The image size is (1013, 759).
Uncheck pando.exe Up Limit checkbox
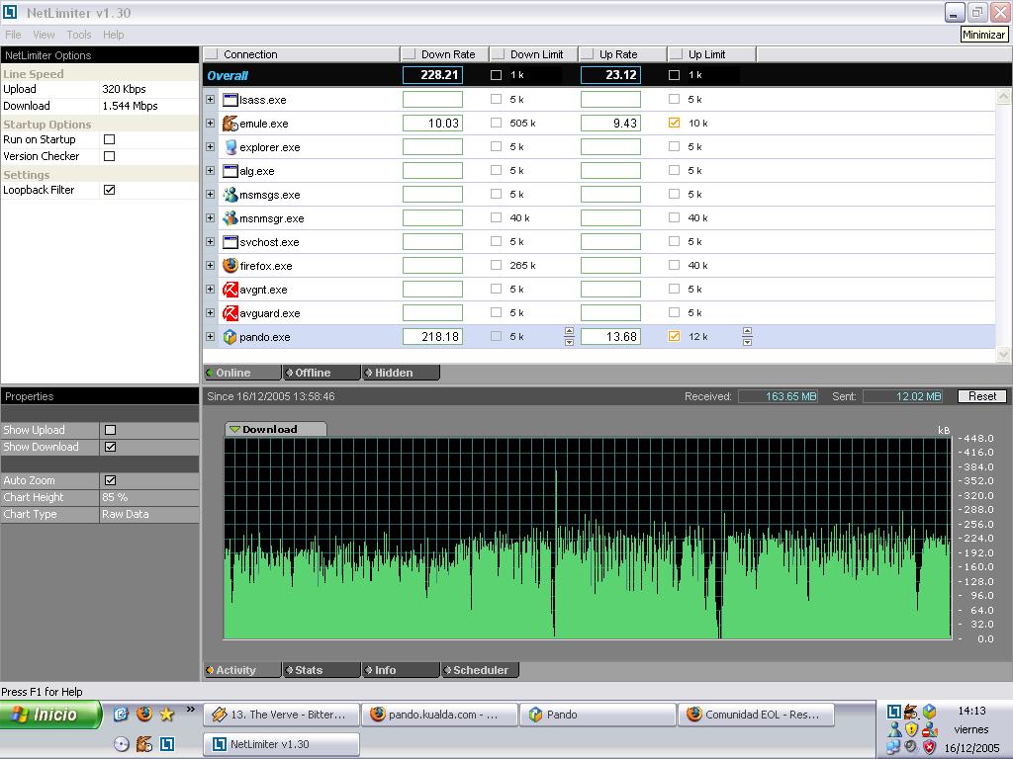674,336
